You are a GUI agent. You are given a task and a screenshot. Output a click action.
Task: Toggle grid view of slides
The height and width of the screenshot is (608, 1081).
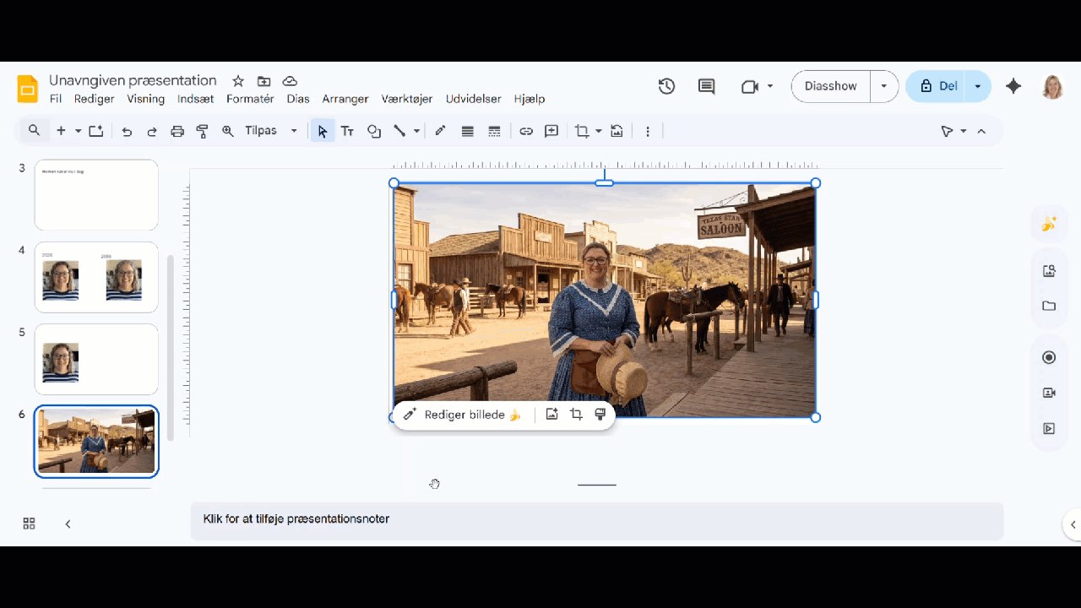point(29,524)
